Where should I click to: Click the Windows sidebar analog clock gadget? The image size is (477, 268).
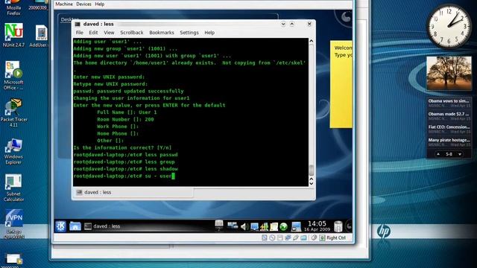tap(449, 27)
